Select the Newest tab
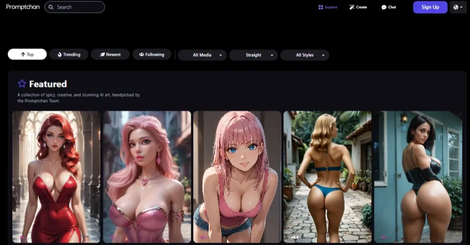This screenshot has width=470, height=245. pos(110,55)
